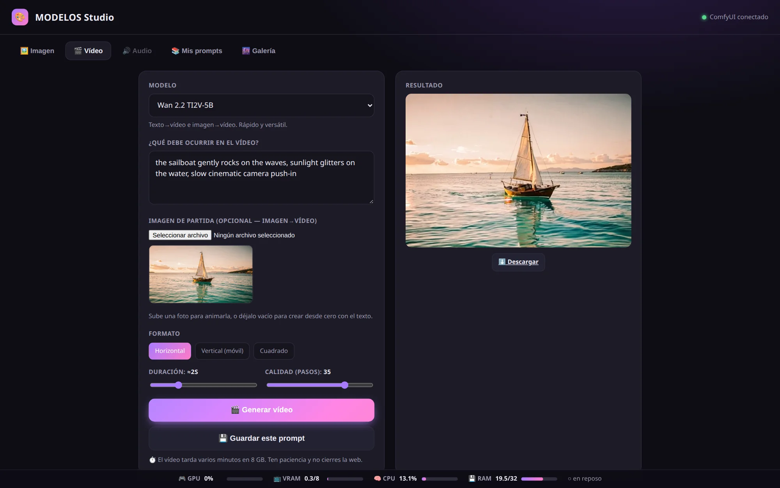
Task: Click the green ComfyUI connection status dot
Action: tap(704, 17)
